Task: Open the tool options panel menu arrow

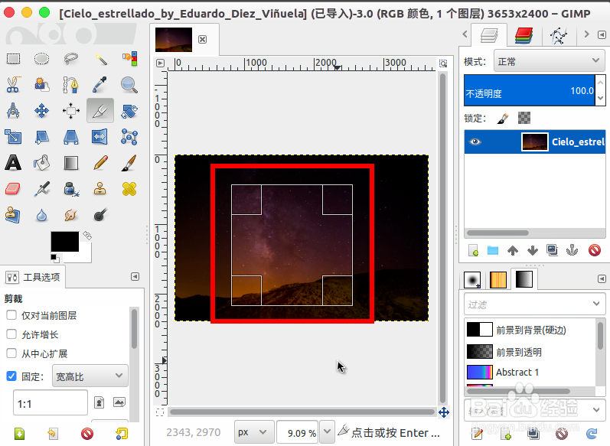Action: click(x=135, y=276)
